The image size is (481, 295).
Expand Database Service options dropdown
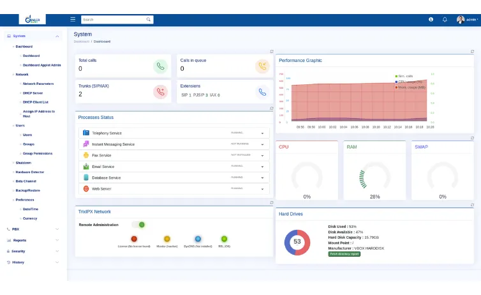point(262,178)
